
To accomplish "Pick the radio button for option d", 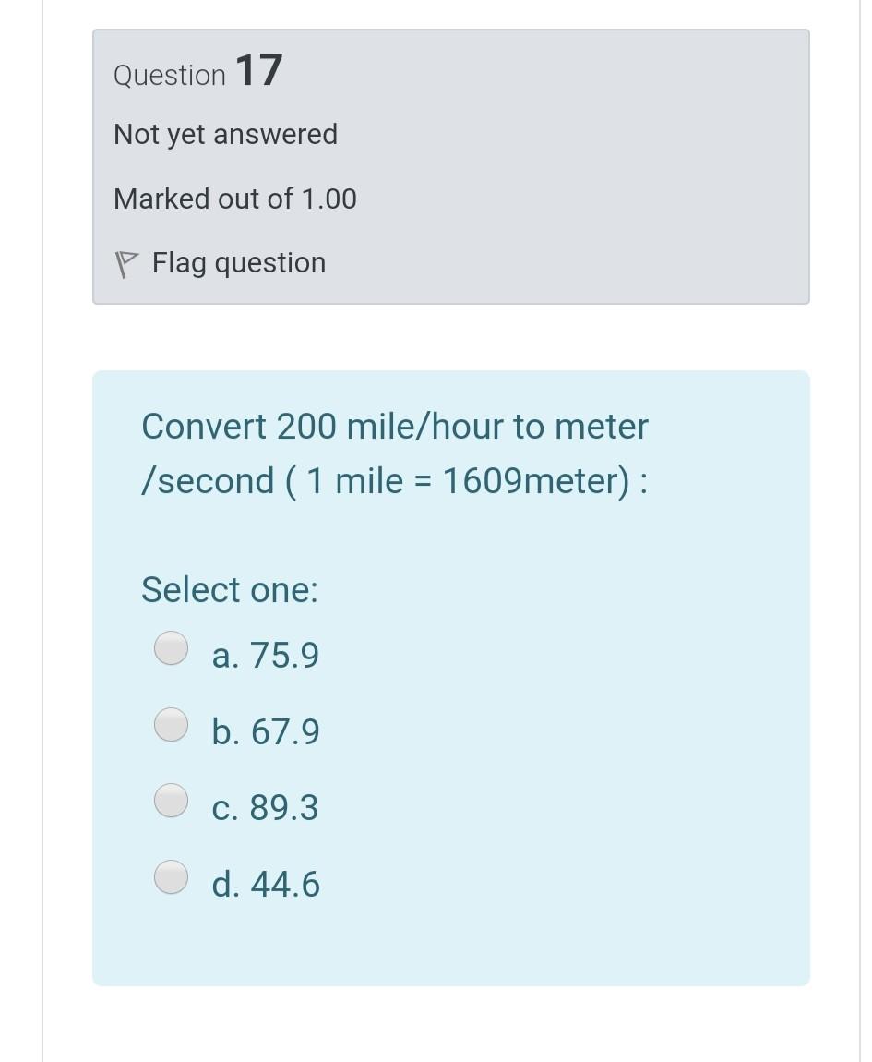I will (x=171, y=877).
